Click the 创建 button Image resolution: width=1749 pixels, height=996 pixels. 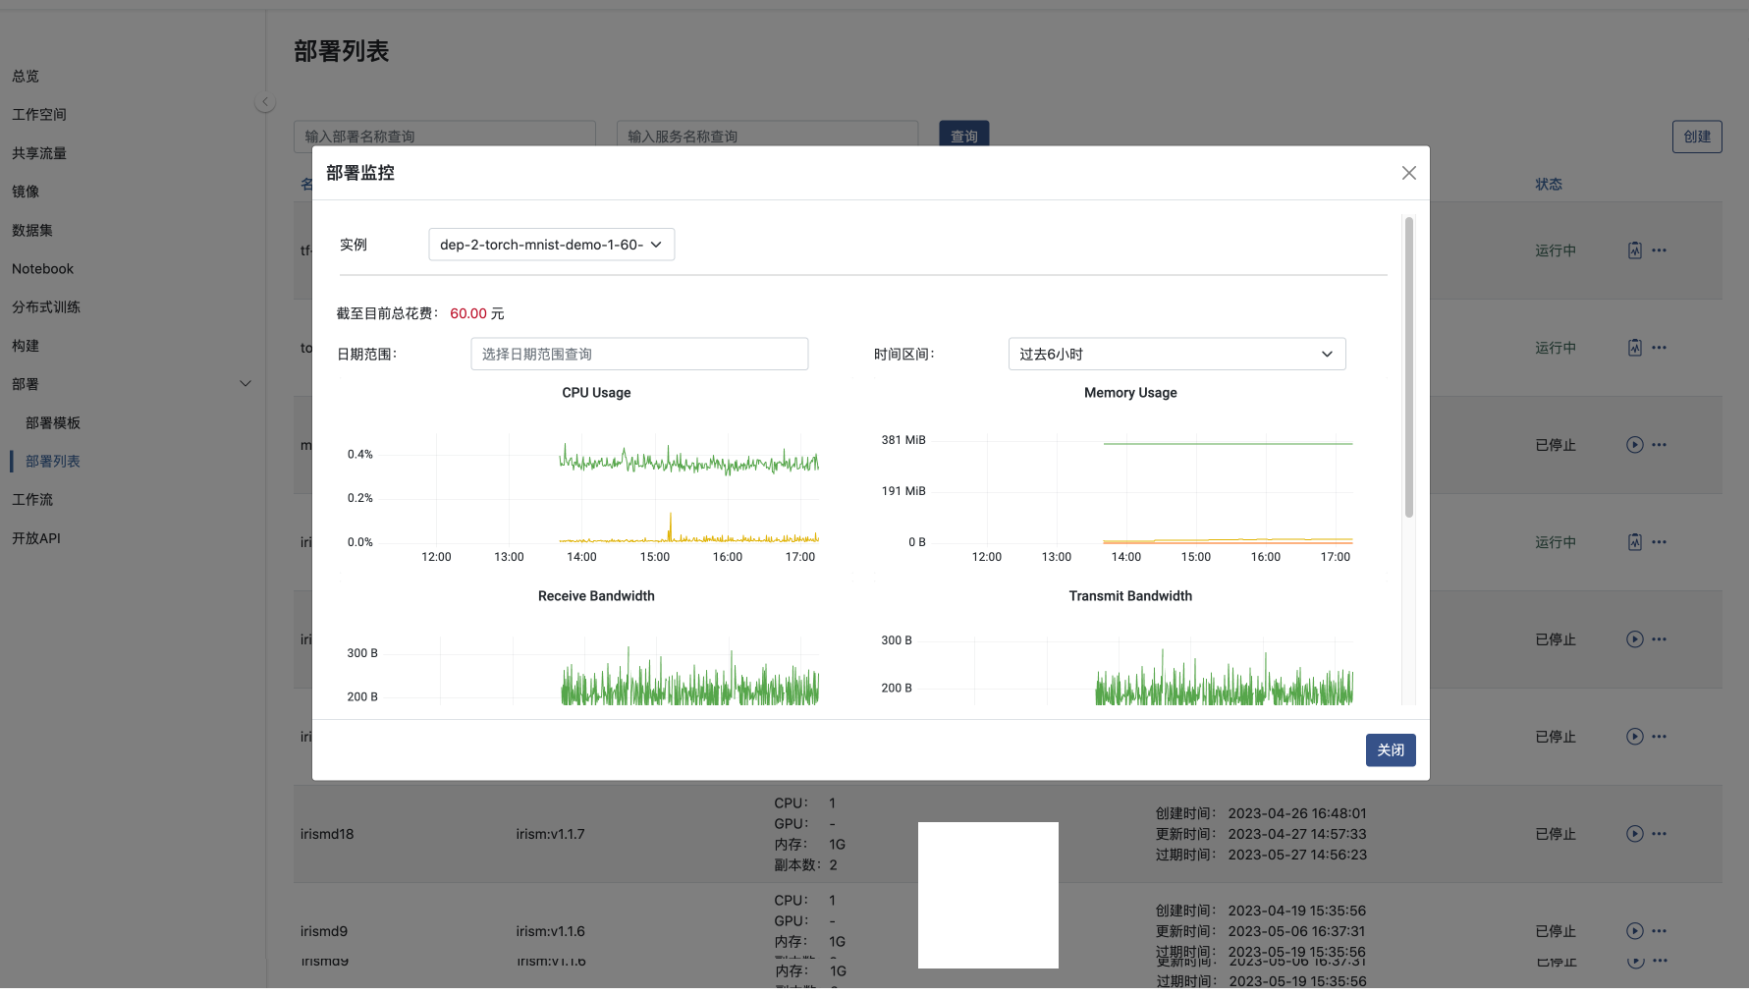tap(1696, 137)
